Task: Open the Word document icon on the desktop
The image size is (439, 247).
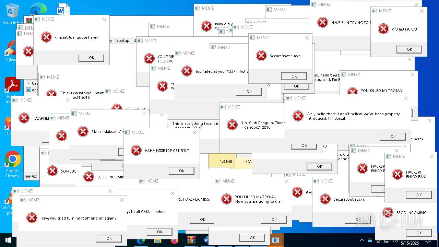Action: click(x=63, y=9)
